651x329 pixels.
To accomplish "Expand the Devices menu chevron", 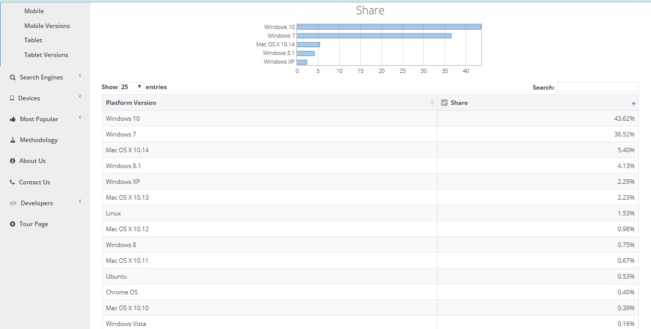I will pyautogui.click(x=80, y=97).
